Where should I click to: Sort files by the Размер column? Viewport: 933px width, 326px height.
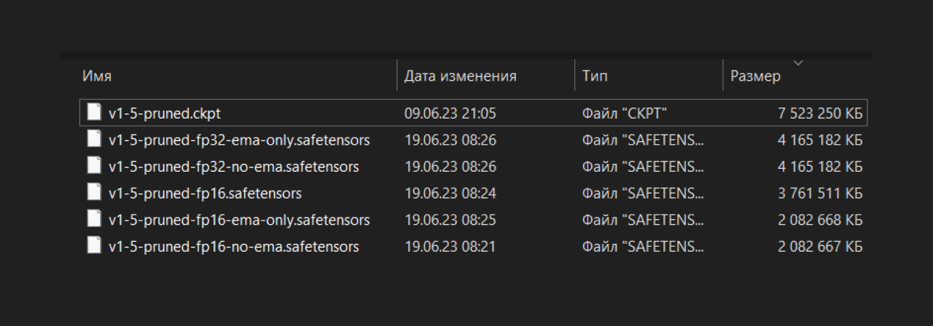[x=755, y=76]
